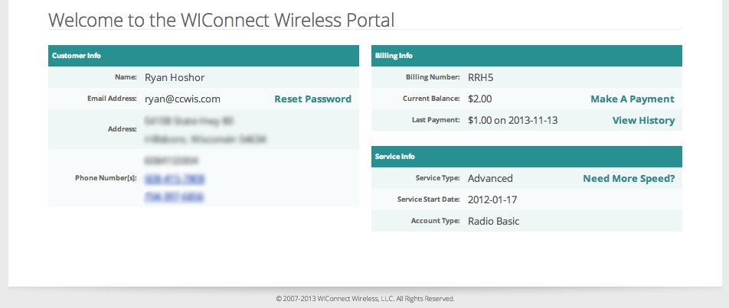Click the last blurred phone number link
Image resolution: width=729 pixels, height=308 pixels.
(x=174, y=196)
